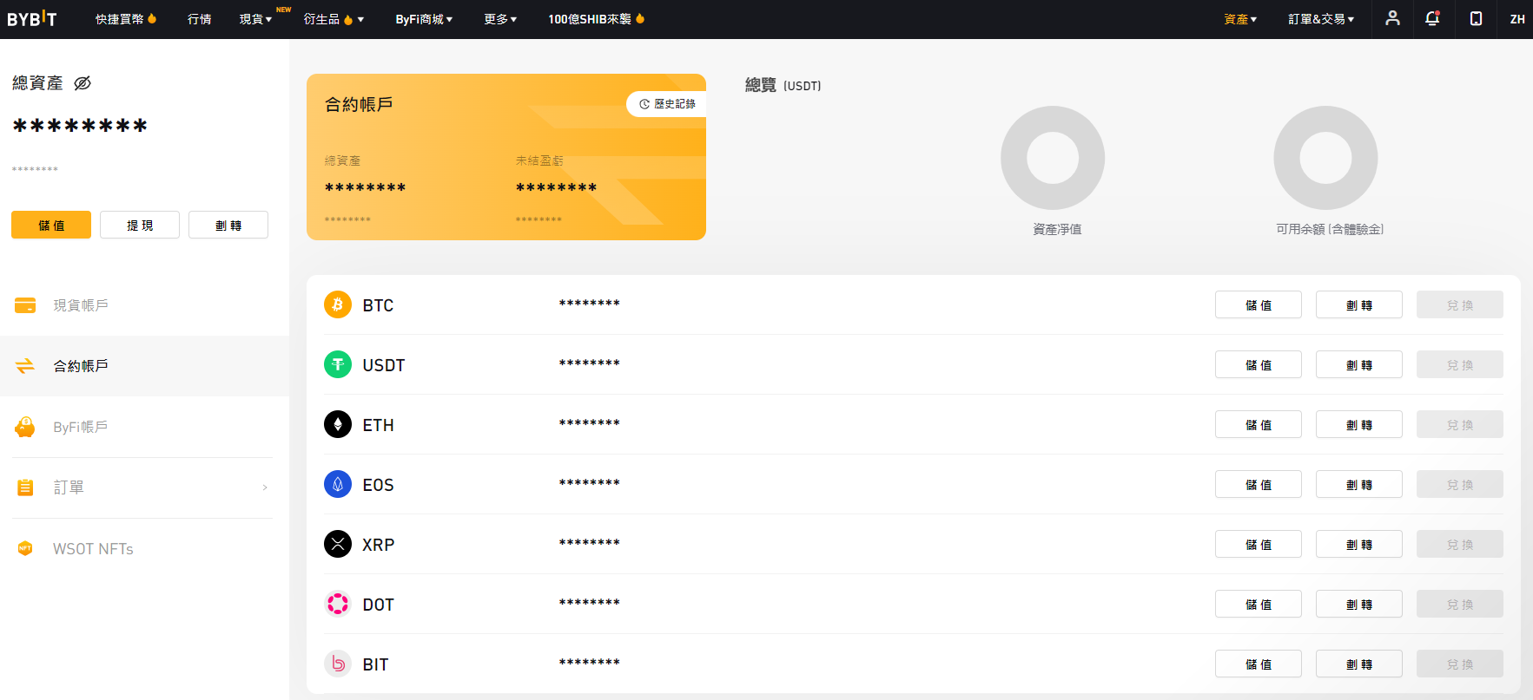
Task: Click the USDT coin icon
Action: coord(338,364)
